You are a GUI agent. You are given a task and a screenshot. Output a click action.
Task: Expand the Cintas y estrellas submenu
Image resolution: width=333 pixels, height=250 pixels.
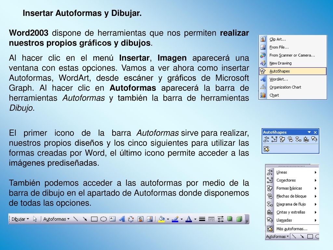tap(292, 212)
